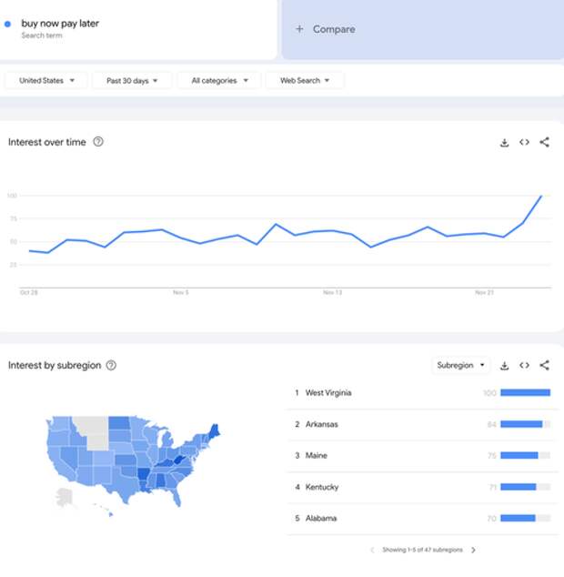
Task: Download the Interest by subregion data
Action: (504, 366)
